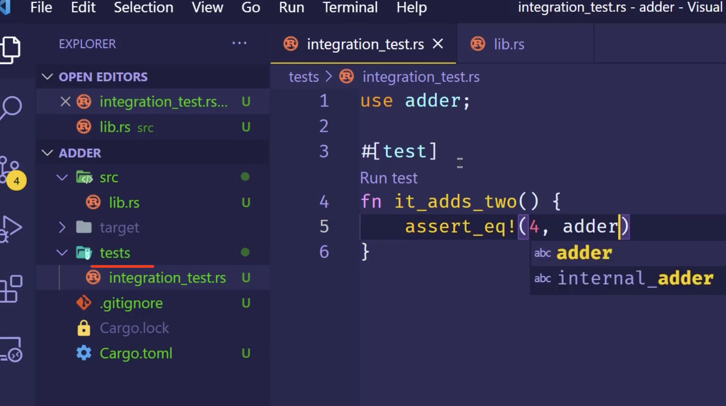726x406 pixels.
Task: Open the Extensions view
Action: pyautogui.click(x=11, y=289)
